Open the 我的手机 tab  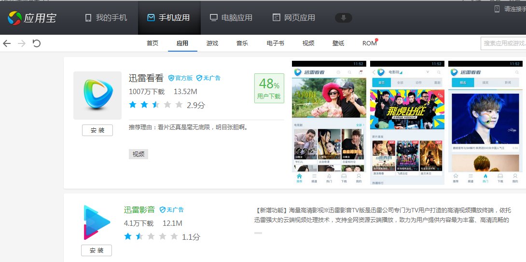106,18
